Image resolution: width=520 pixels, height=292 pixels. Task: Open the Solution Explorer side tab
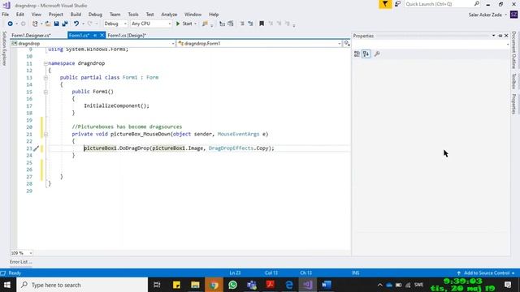tap(4, 49)
